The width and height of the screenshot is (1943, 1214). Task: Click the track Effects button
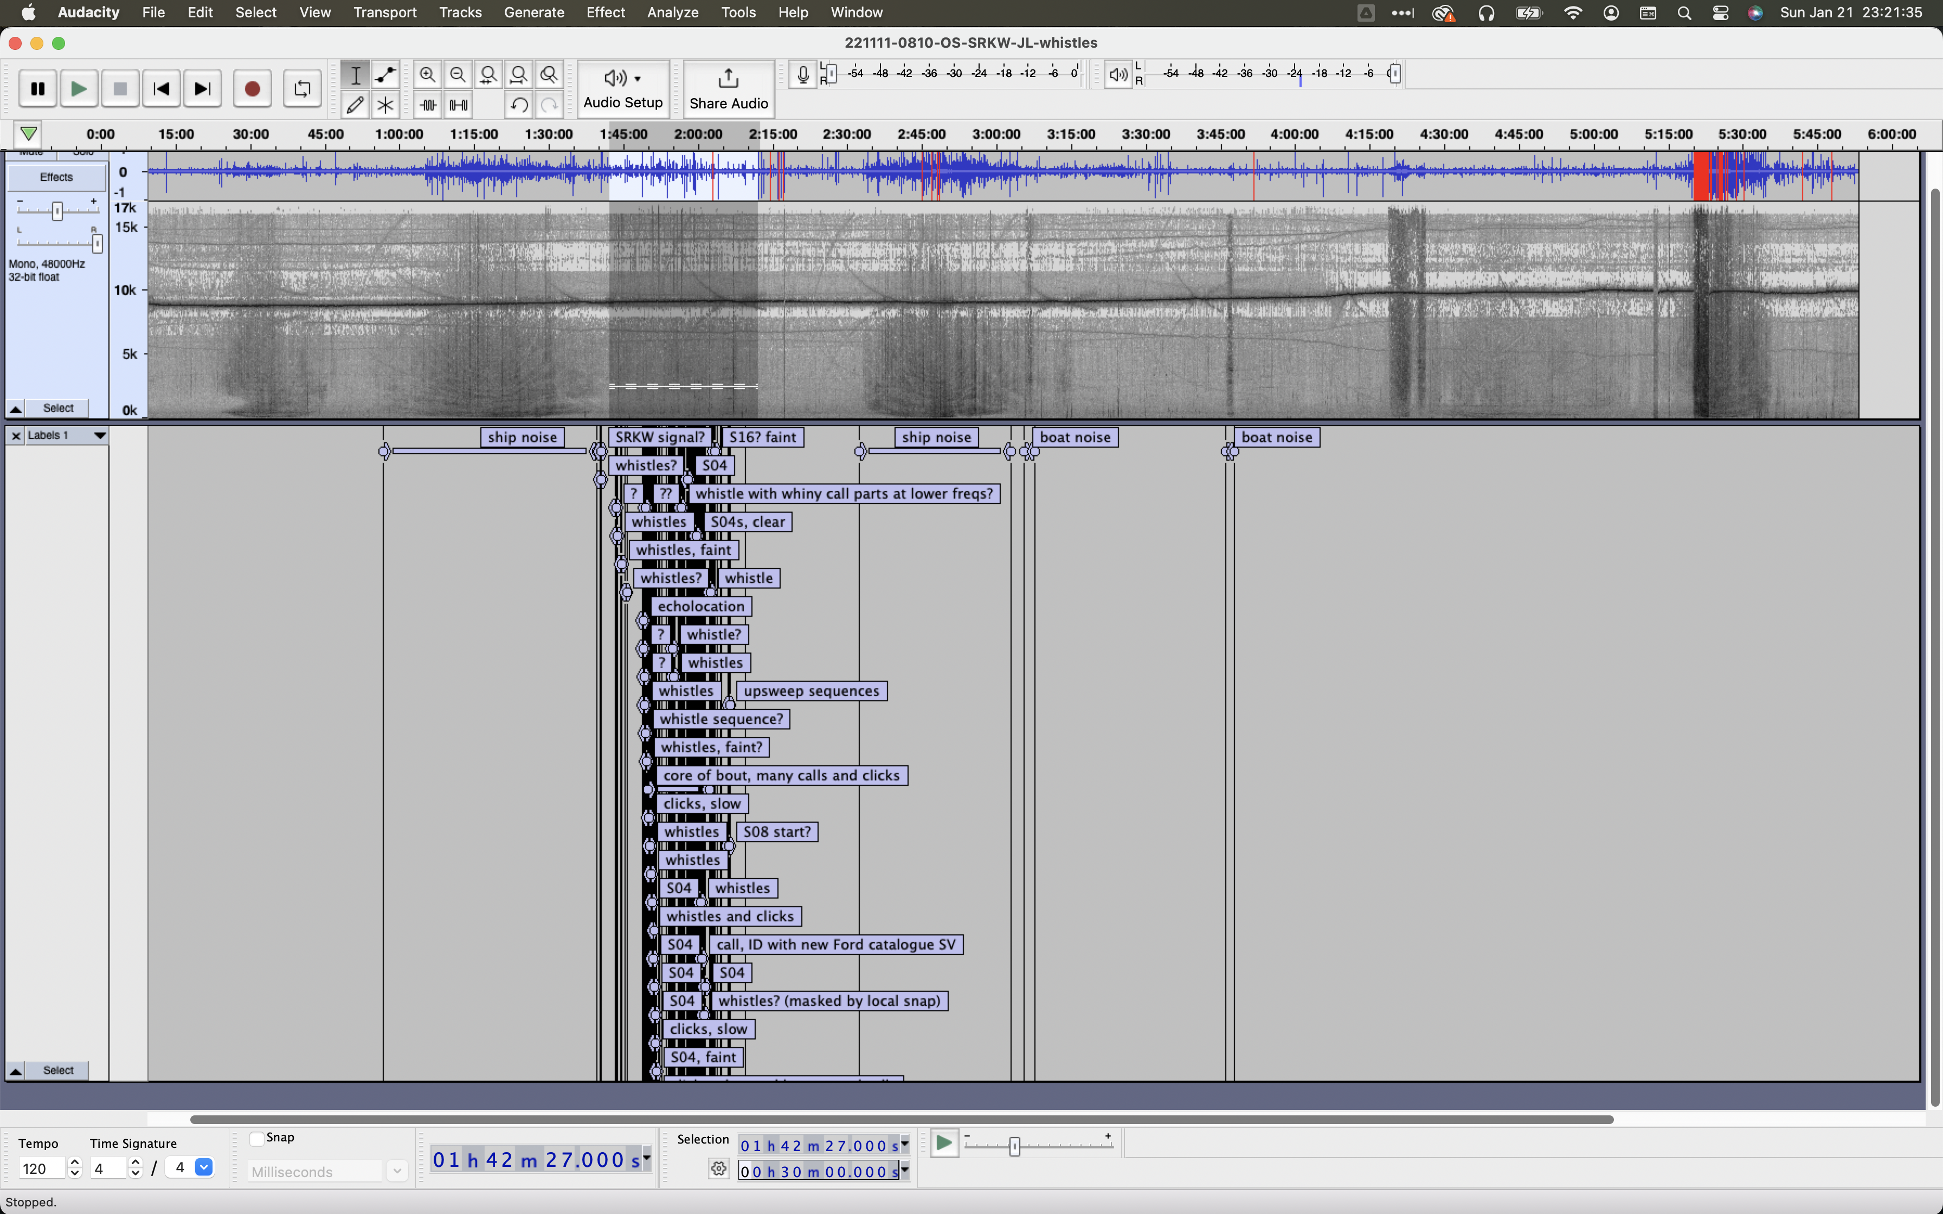click(x=56, y=177)
